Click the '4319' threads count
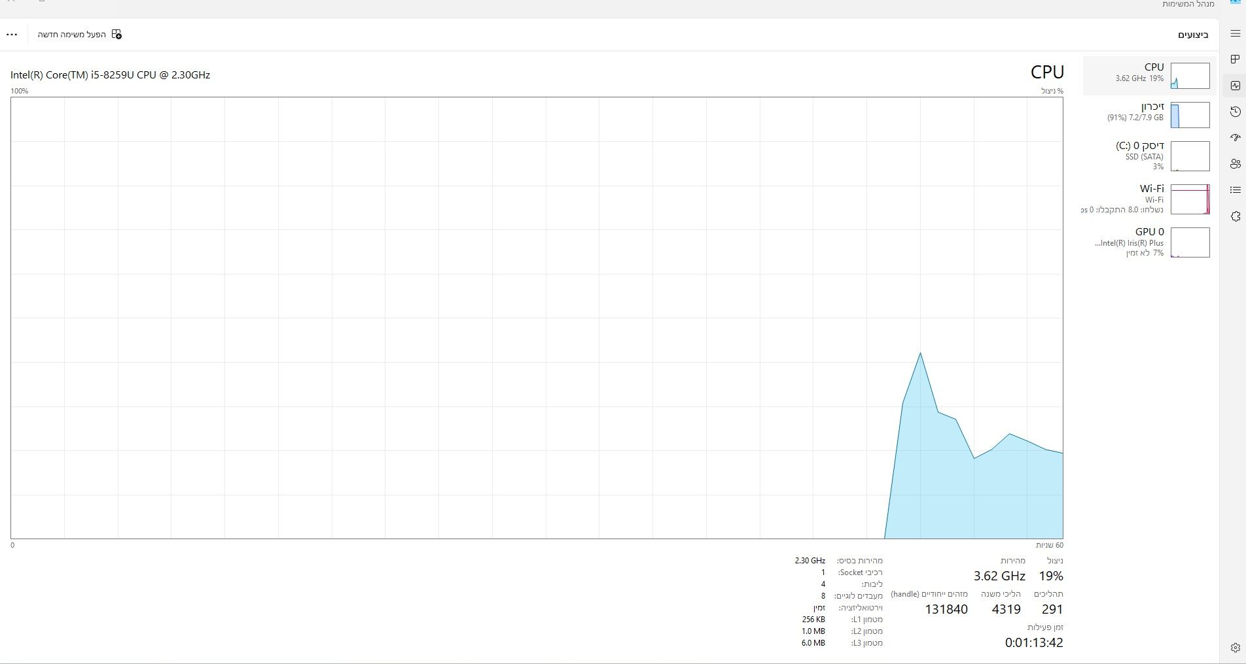This screenshot has height=664, width=1246. [x=1006, y=609]
